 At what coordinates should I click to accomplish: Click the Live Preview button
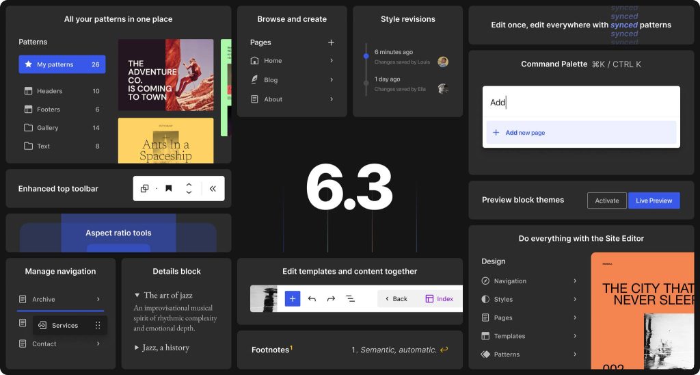(654, 201)
